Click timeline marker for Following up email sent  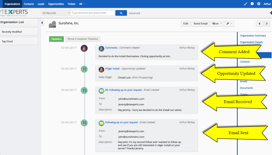click(84, 123)
